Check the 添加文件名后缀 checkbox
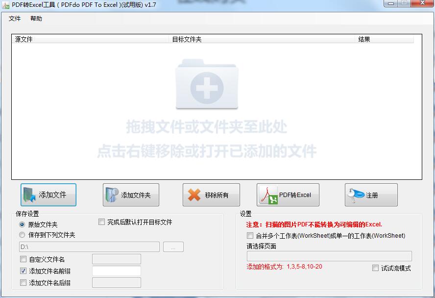 [24, 283]
